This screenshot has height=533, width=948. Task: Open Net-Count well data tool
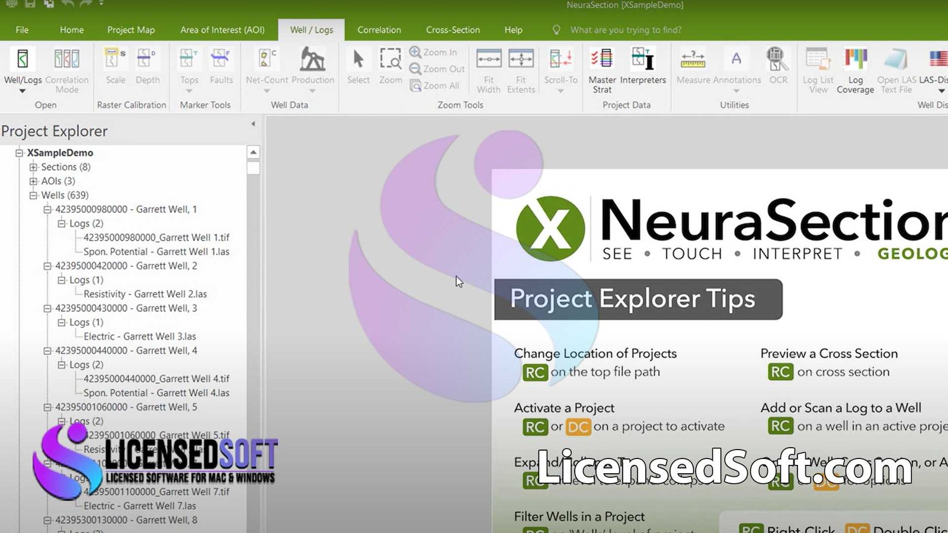point(267,66)
